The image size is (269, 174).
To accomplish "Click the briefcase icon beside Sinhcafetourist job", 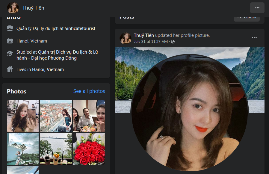I will 10,28.
